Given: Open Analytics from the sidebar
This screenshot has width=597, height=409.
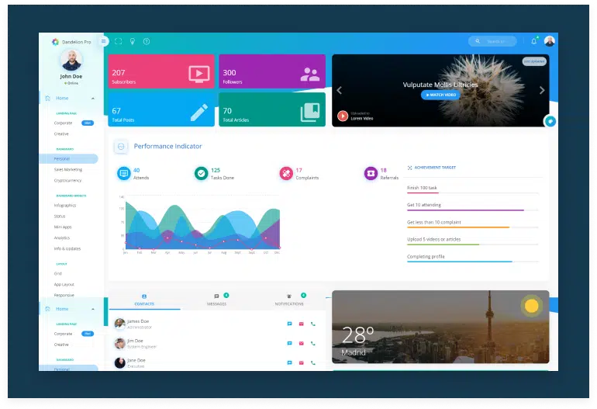Looking at the screenshot, I should coord(62,237).
